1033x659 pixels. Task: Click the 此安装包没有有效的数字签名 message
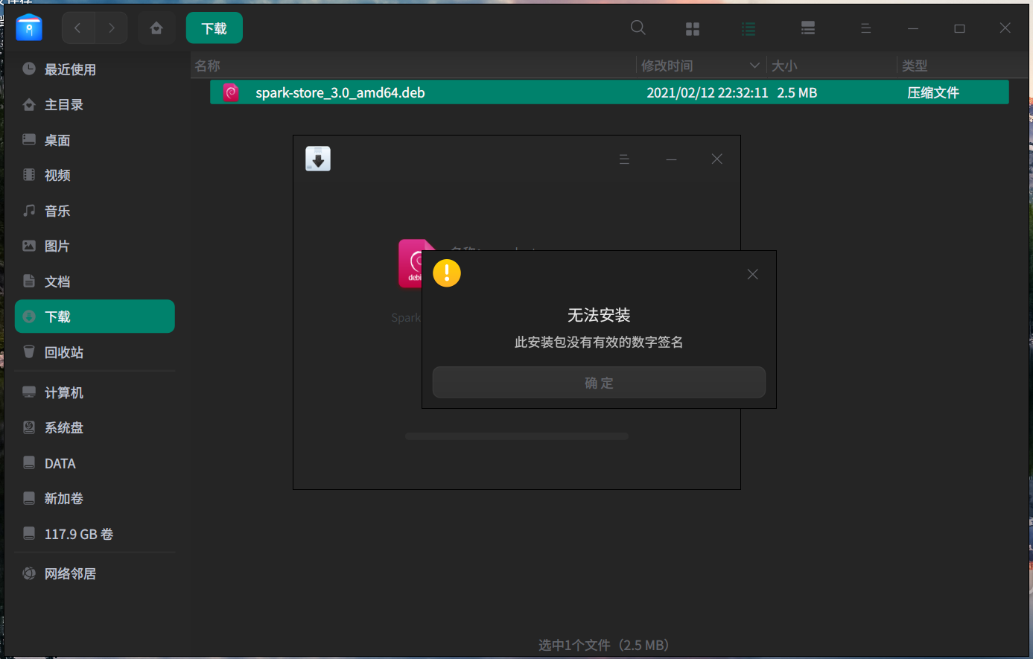(599, 343)
